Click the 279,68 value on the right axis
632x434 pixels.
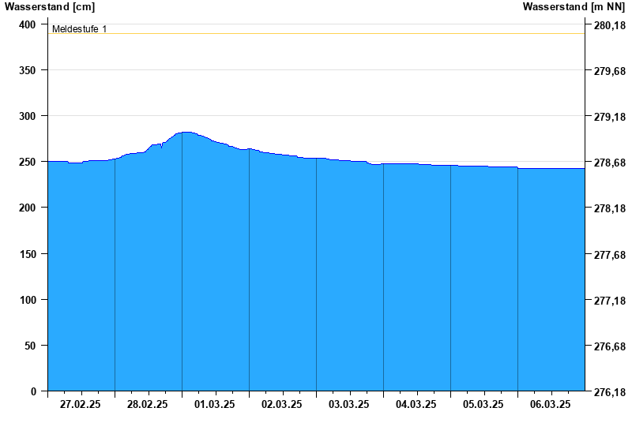point(610,71)
